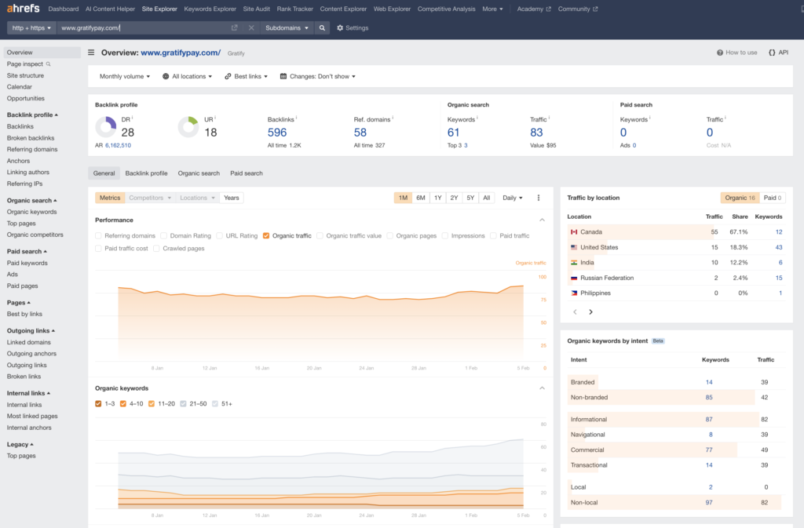Click Organic Keywords count 61
This screenshot has height=528, width=804.
tap(453, 133)
